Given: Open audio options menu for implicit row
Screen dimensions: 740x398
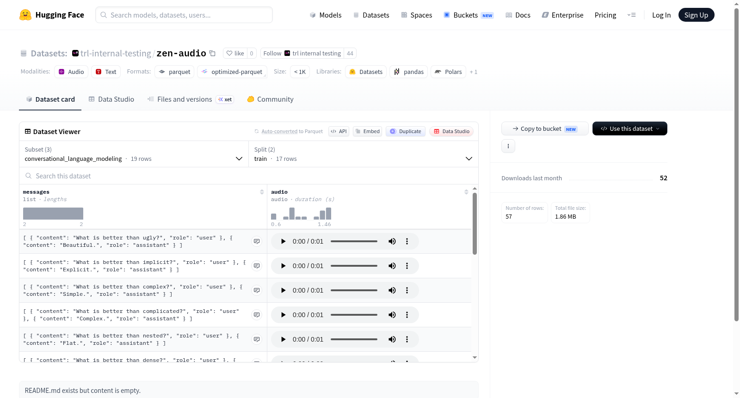Looking at the screenshot, I should tap(407, 266).
